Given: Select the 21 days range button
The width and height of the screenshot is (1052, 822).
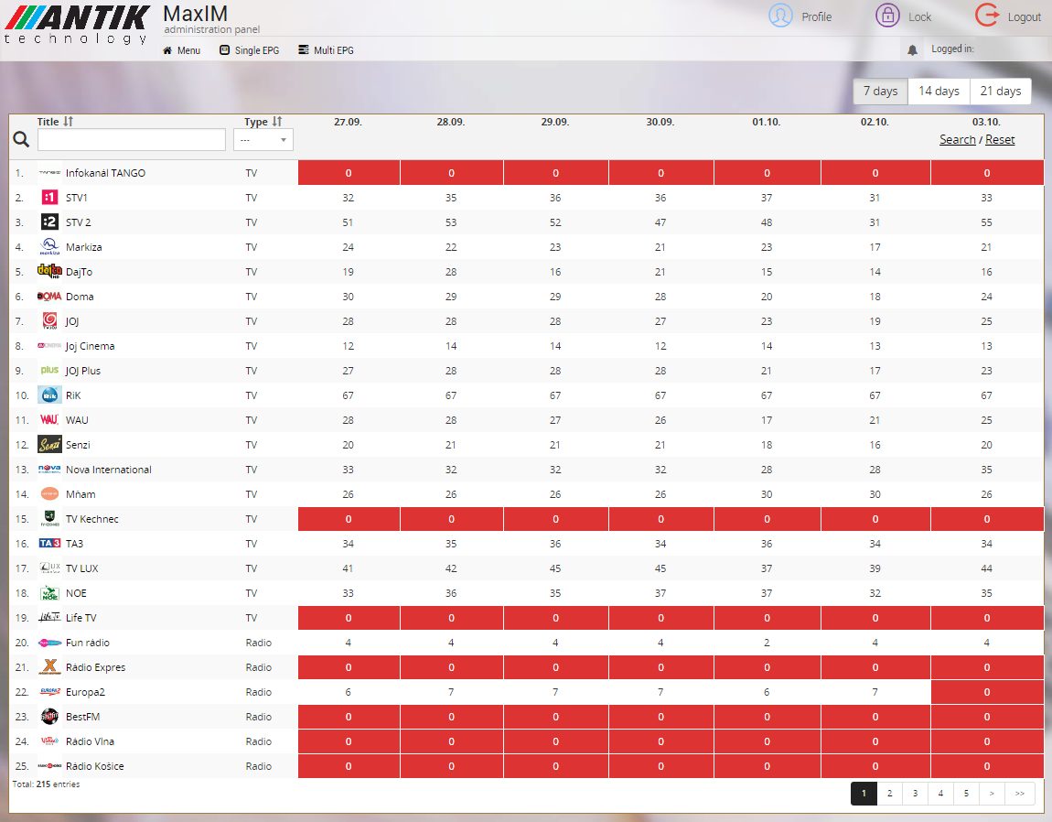Looking at the screenshot, I should tap(1000, 92).
